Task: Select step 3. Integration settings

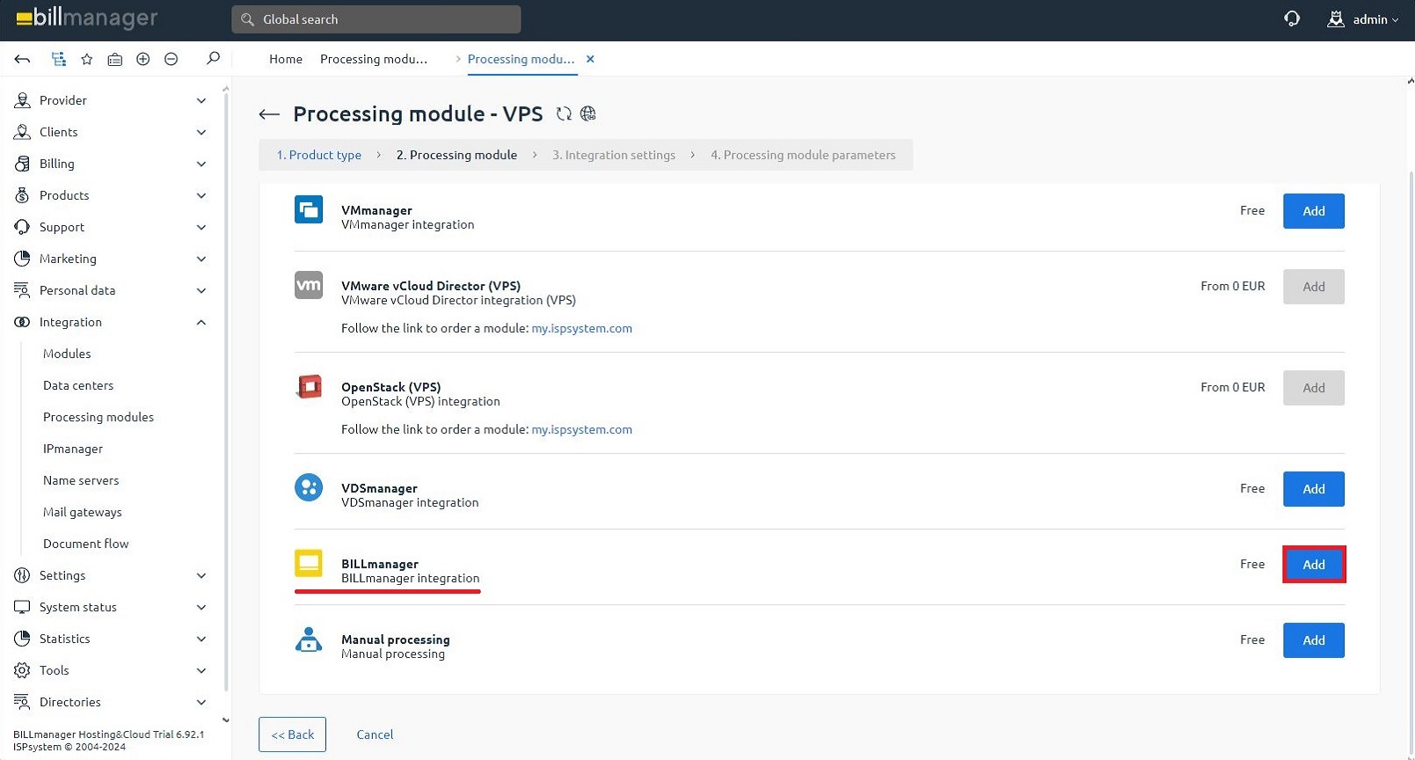Action: pyautogui.click(x=614, y=155)
